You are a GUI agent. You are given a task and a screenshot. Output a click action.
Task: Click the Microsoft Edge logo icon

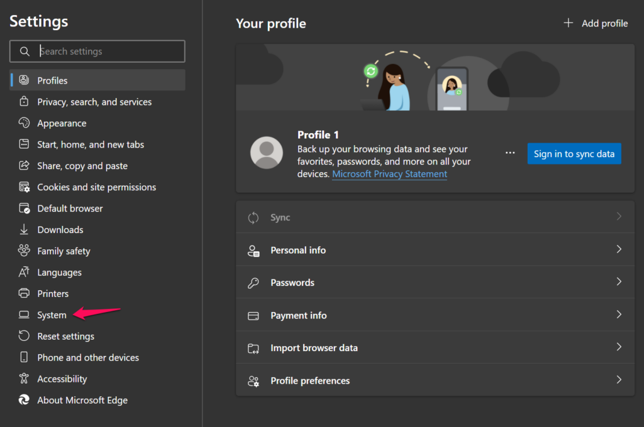tap(25, 400)
